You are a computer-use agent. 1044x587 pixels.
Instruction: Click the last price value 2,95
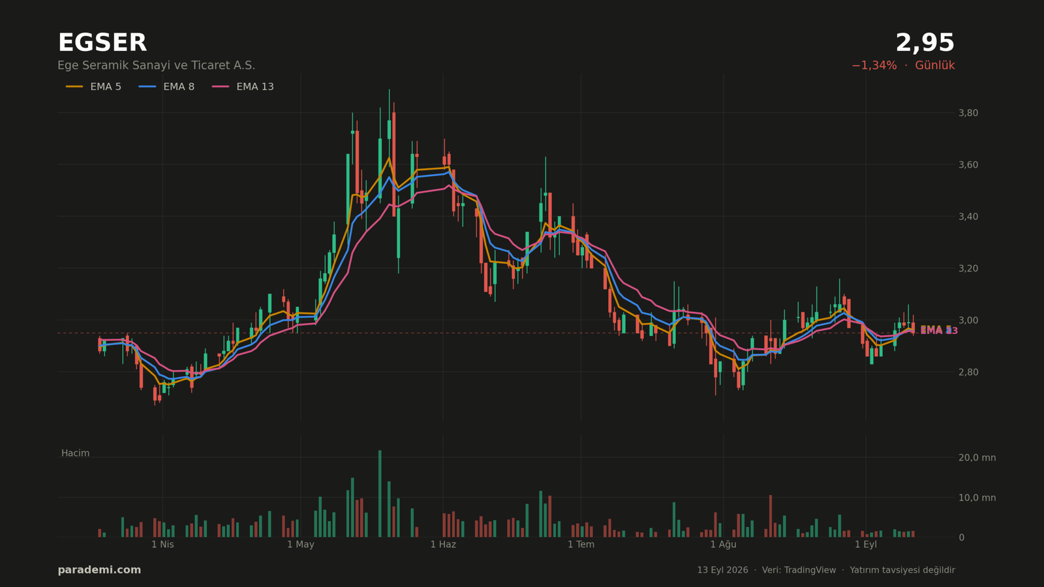[925, 43]
